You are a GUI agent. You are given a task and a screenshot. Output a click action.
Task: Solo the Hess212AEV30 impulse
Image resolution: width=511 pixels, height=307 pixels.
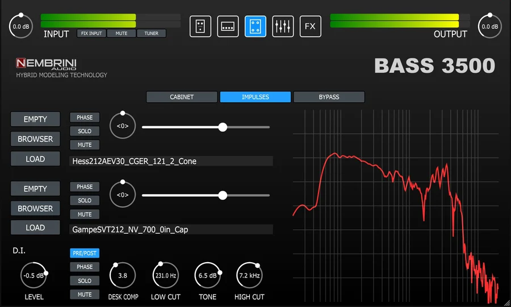tap(85, 131)
